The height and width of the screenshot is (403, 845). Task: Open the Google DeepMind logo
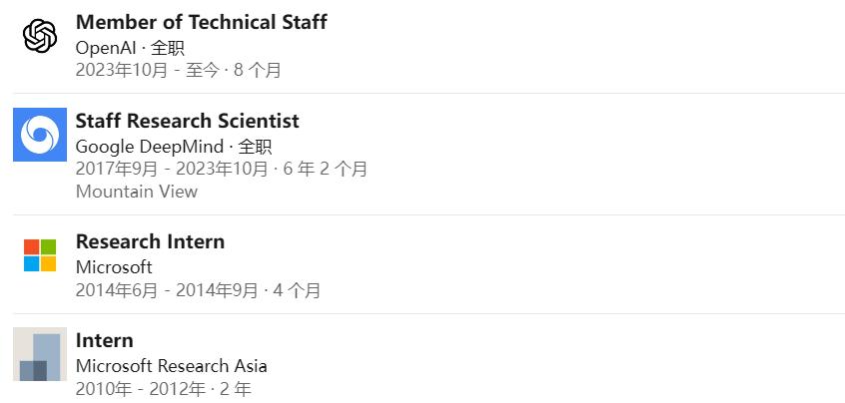tap(40, 135)
